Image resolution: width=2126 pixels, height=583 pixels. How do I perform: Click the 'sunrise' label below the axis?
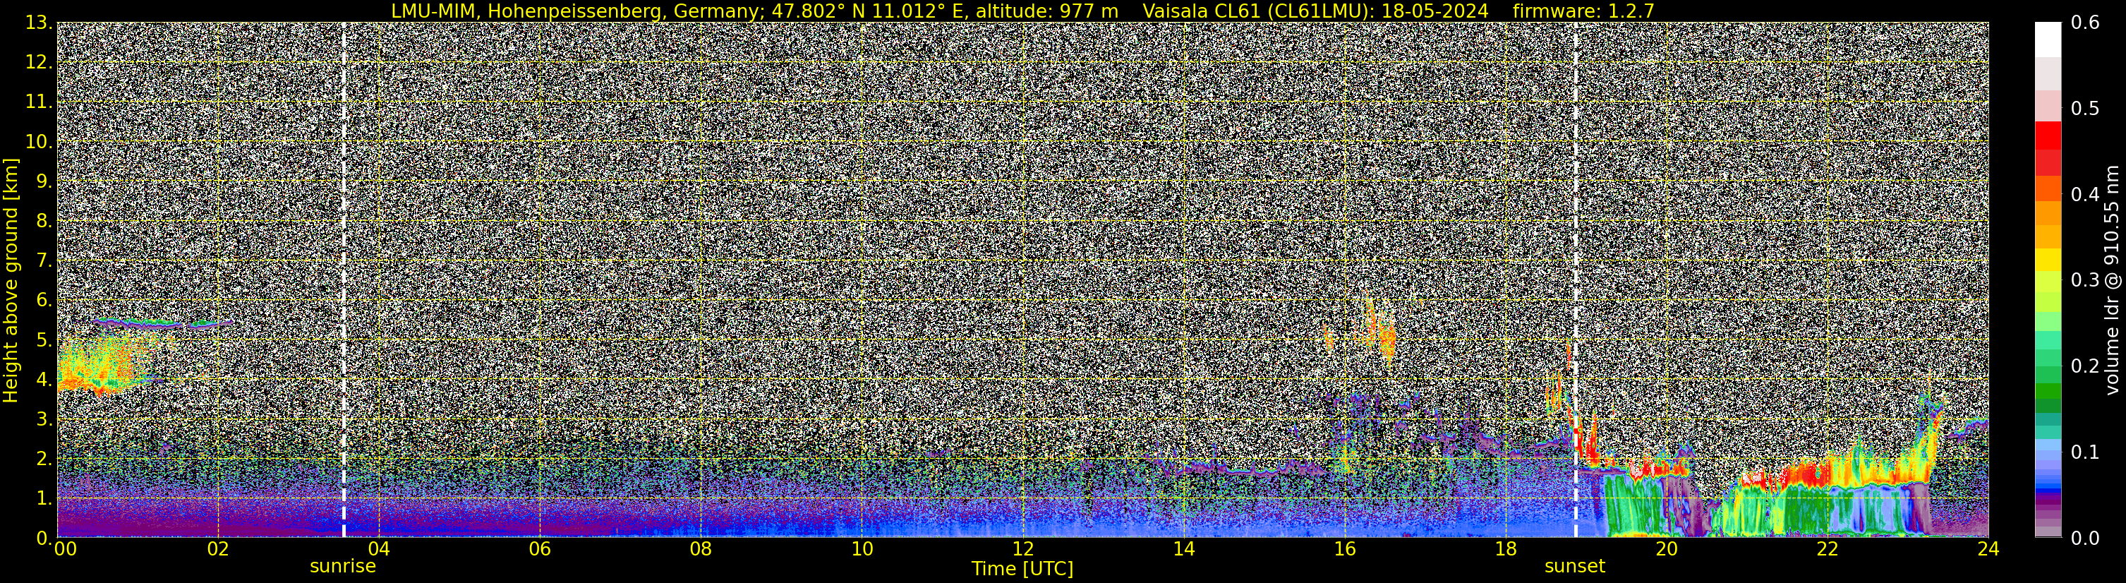click(x=342, y=567)
